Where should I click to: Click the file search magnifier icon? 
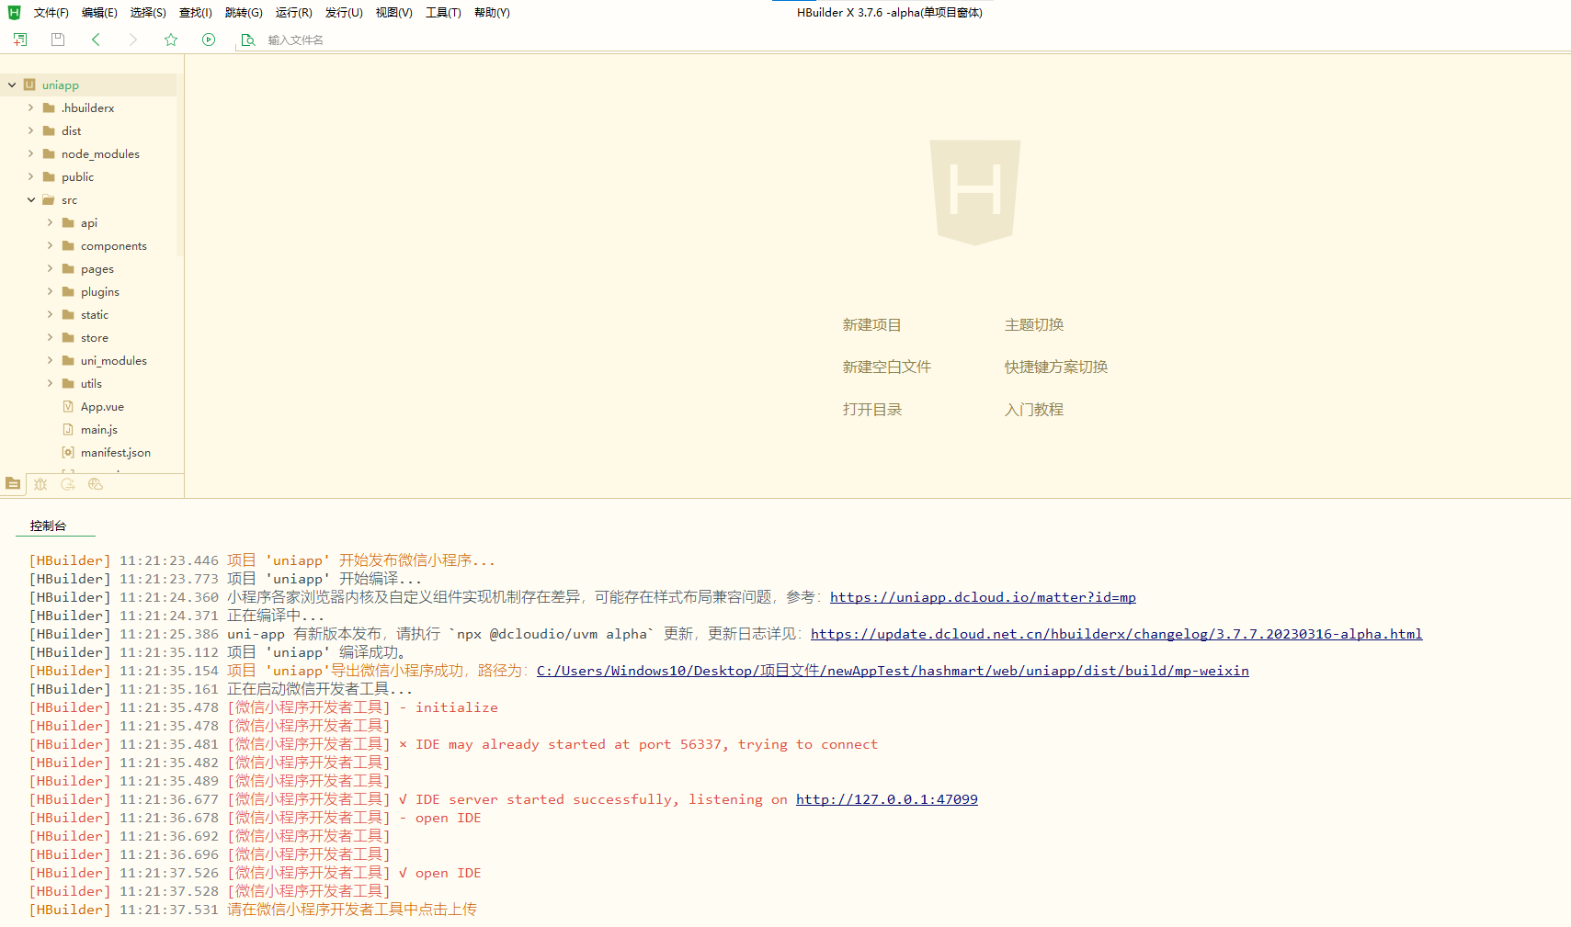point(248,40)
